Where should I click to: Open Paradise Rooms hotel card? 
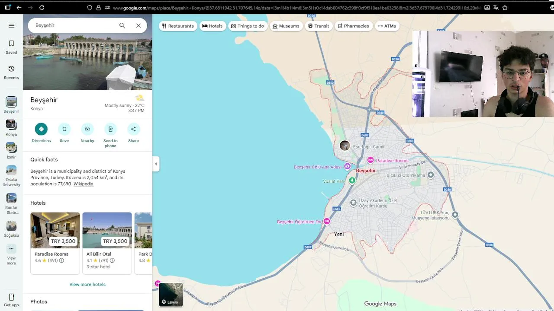click(x=55, y=243)
